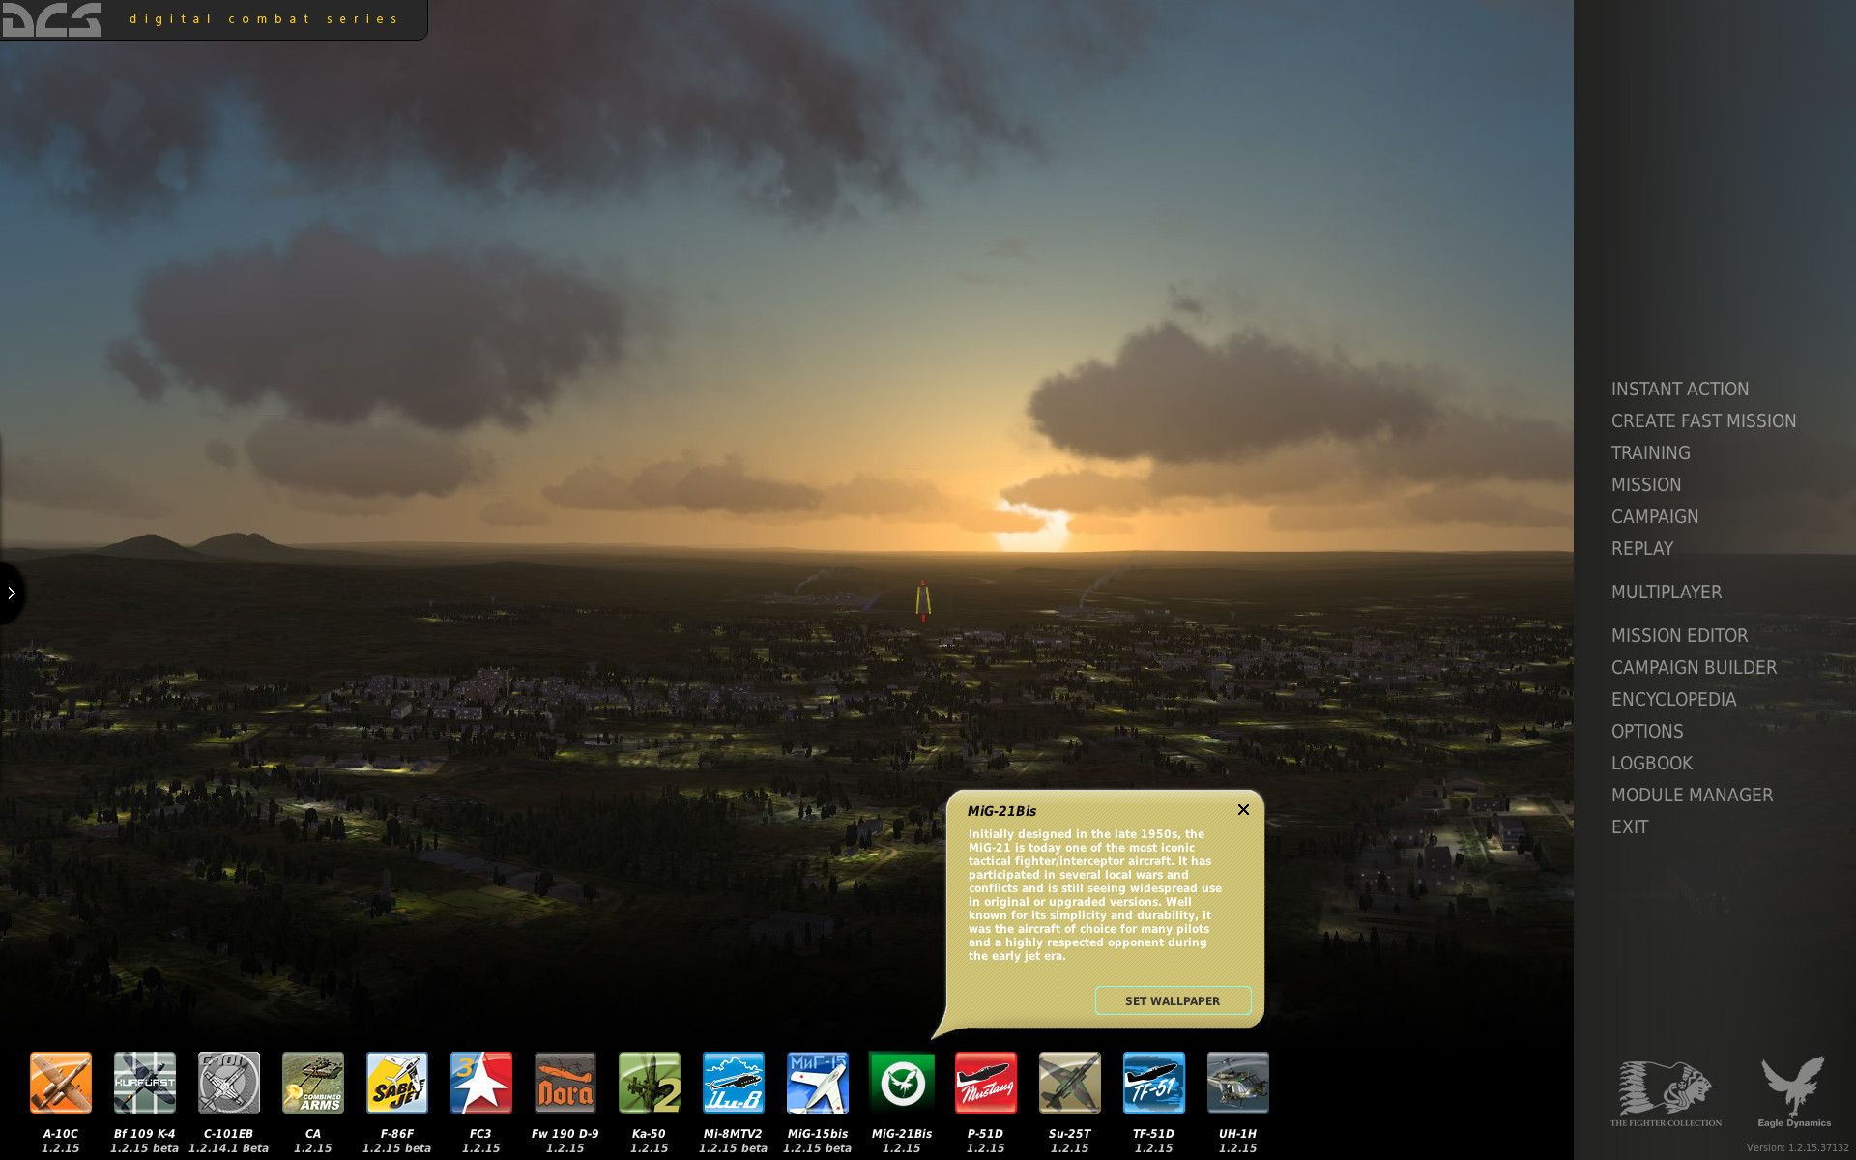Click the F-86F Sabre Jet icon
The image size is (1856, 1160).
pos(397,1083)
